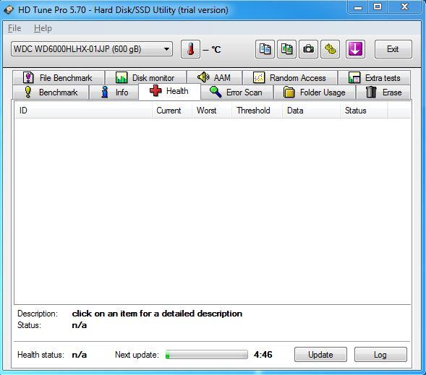Save screenshot with the camera icon
The image size is (426, 375).
(x=308, y=49)
